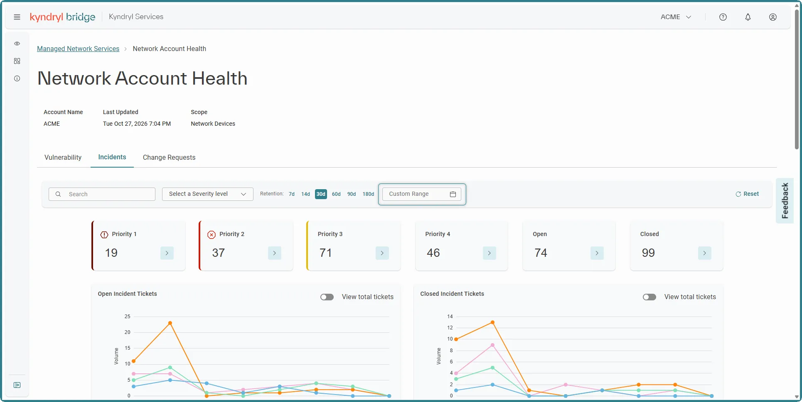Click the Network Account Health breadcrumb text

[170, 49]
